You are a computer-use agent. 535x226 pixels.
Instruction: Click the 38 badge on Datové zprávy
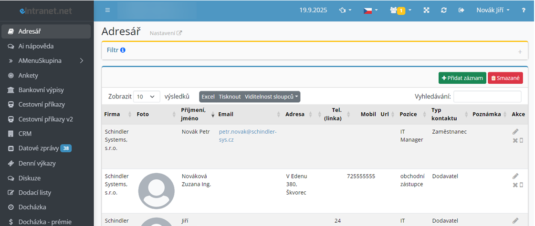coord(66,148)
